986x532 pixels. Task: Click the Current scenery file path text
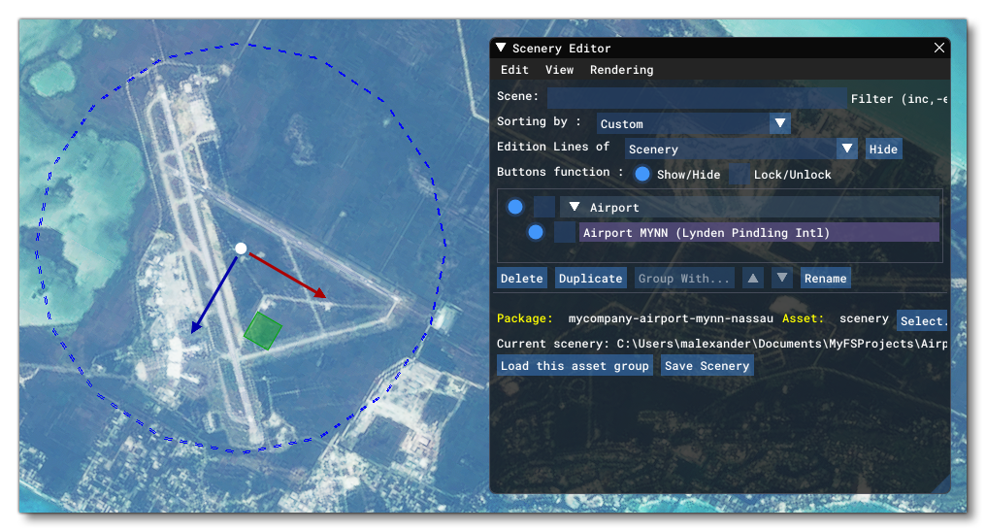(781, 344)
